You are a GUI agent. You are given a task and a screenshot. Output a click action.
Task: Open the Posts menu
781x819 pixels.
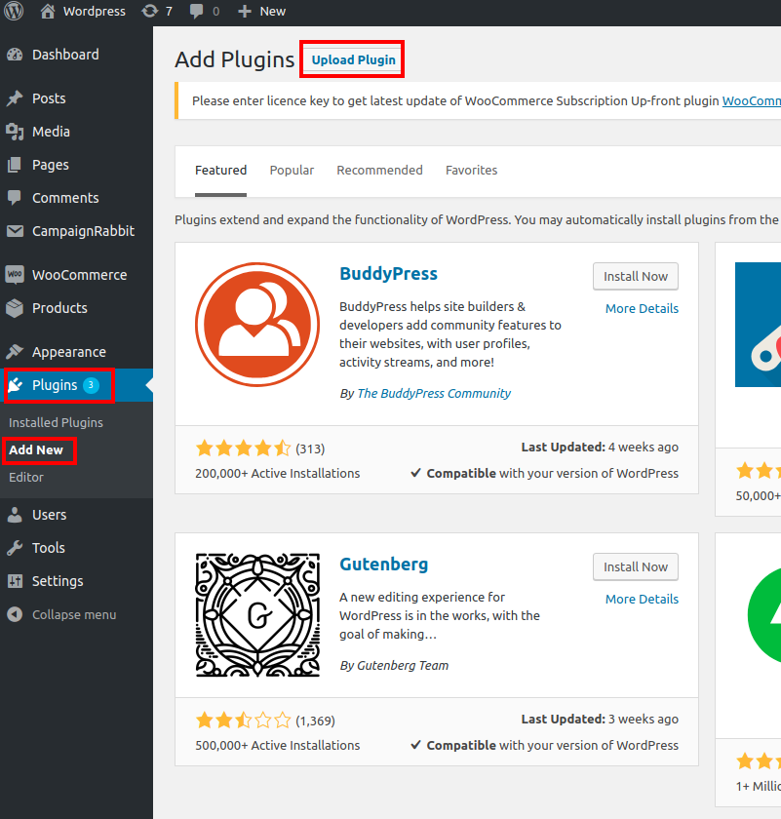[x=49, y=98]
